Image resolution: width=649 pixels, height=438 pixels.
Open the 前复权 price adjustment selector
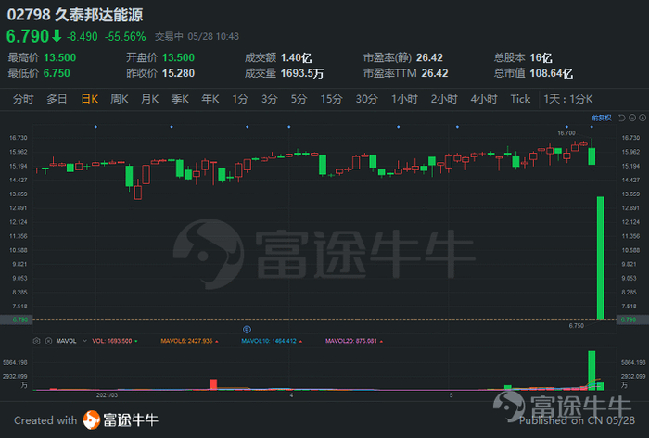[x=602, y=119]
